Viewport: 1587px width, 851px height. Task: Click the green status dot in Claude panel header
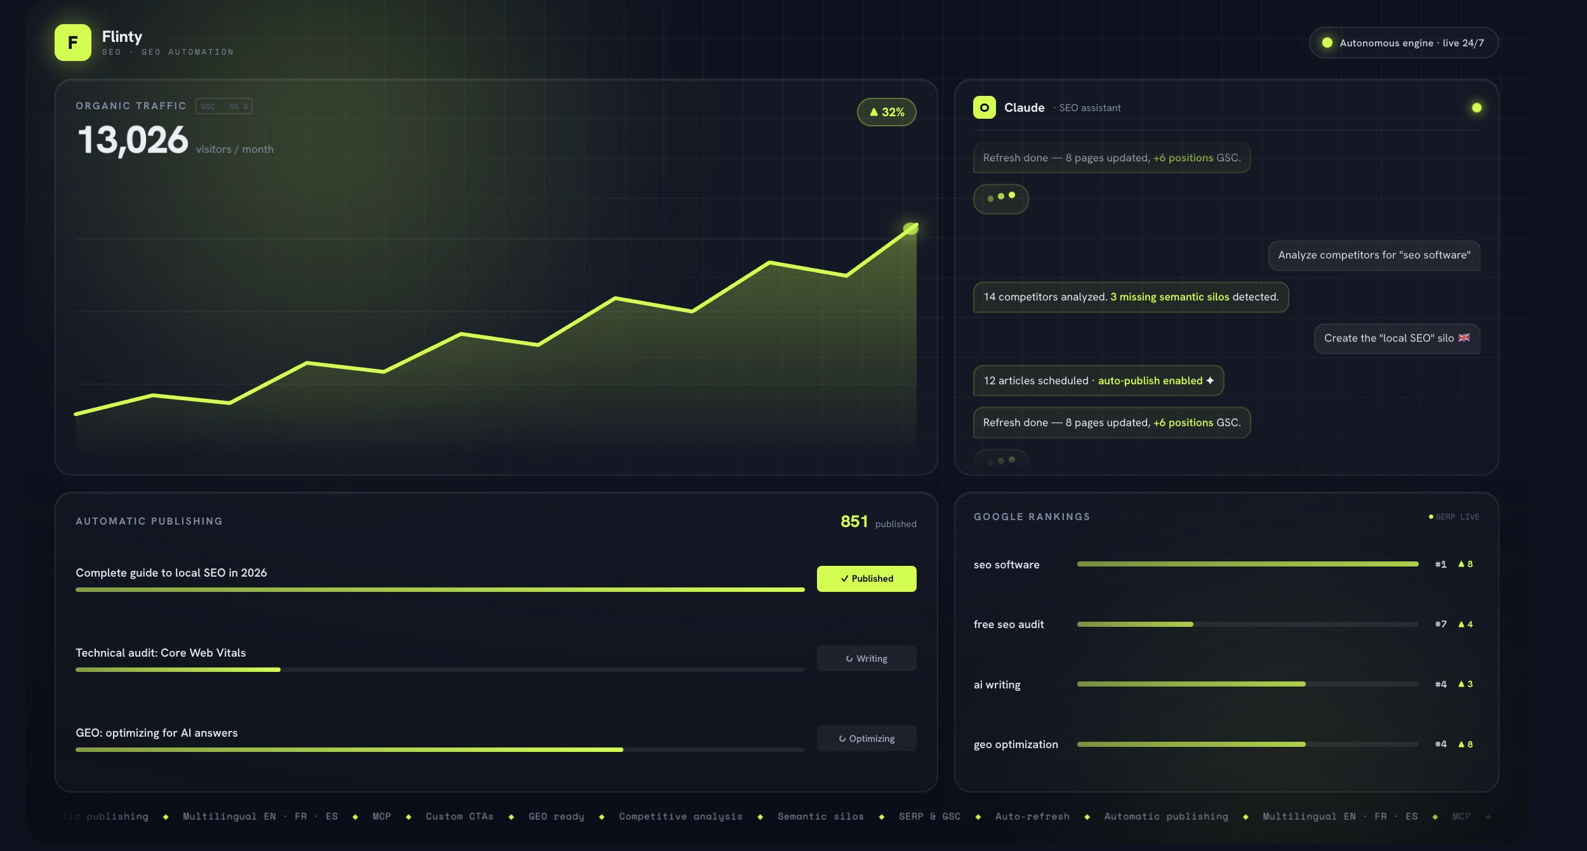tap(1477, 107)
